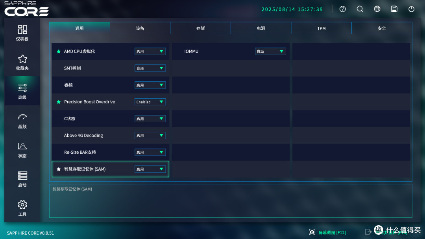The width and height of the screenshot is (425, 239).
Task: Click the power icon in header
Action: click(x=412, y=9)
